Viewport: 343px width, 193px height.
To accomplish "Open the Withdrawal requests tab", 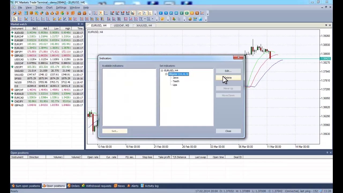I will click(x=96, y=186).
